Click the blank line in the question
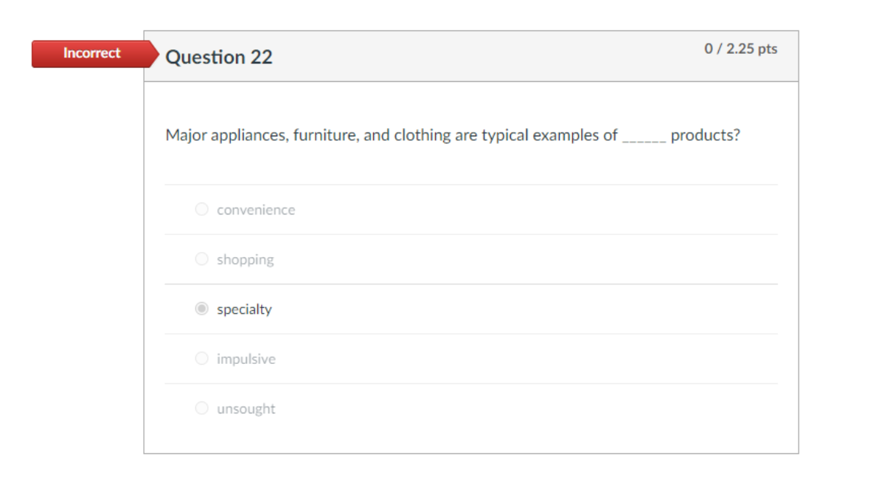Image resolution: width=873 pixels, height=501 pixels. tap(644, 136)
